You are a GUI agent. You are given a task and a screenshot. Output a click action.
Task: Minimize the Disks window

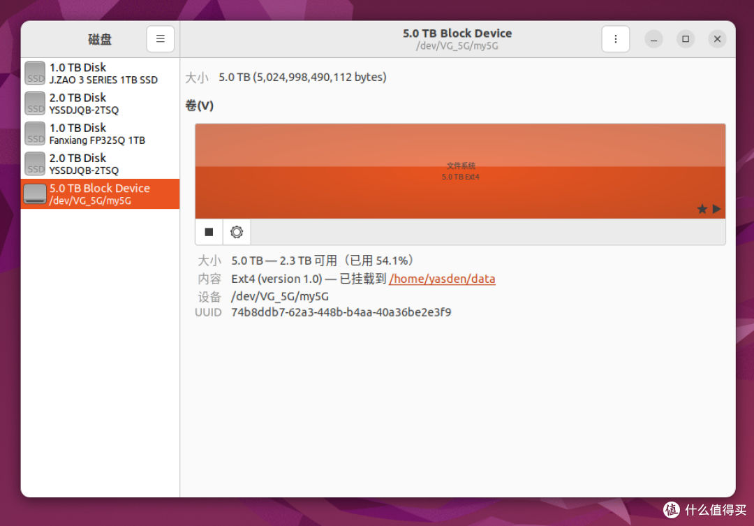click(653, 39)
